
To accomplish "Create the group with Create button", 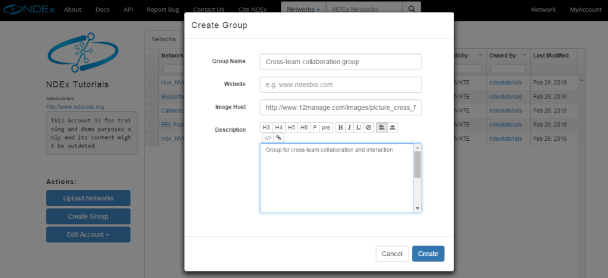I will [428, 254].
